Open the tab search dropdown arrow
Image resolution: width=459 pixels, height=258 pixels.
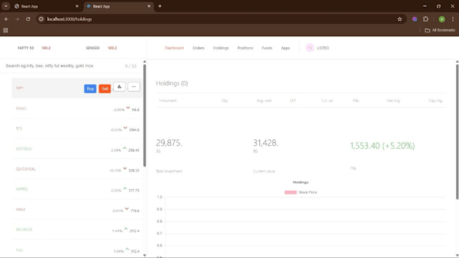coord(6,6)
